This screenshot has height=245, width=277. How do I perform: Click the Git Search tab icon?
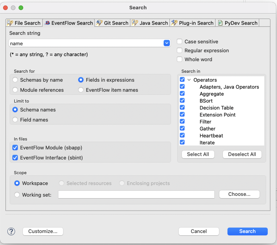(99, 23)
